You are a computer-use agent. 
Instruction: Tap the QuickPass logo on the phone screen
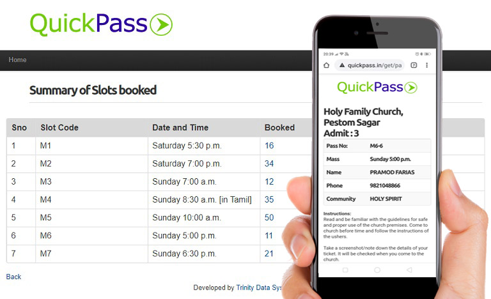click(x=377, y=87)
